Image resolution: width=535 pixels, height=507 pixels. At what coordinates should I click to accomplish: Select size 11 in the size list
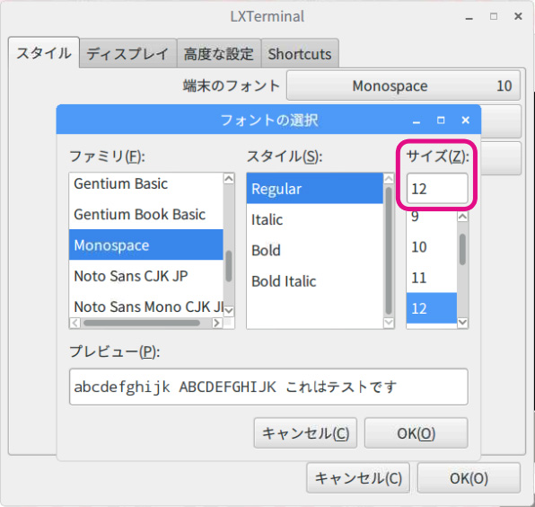(x=432, y=278)
